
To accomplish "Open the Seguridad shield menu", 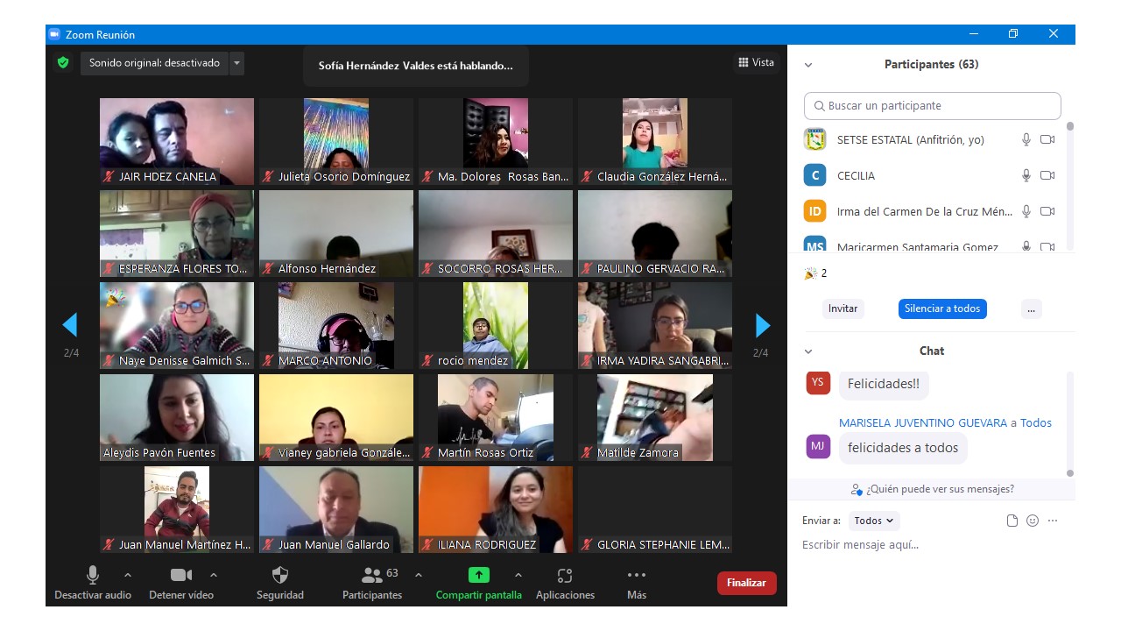I will click(x=280, y=583).
